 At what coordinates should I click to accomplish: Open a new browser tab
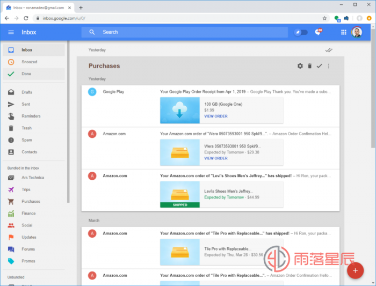81,8
